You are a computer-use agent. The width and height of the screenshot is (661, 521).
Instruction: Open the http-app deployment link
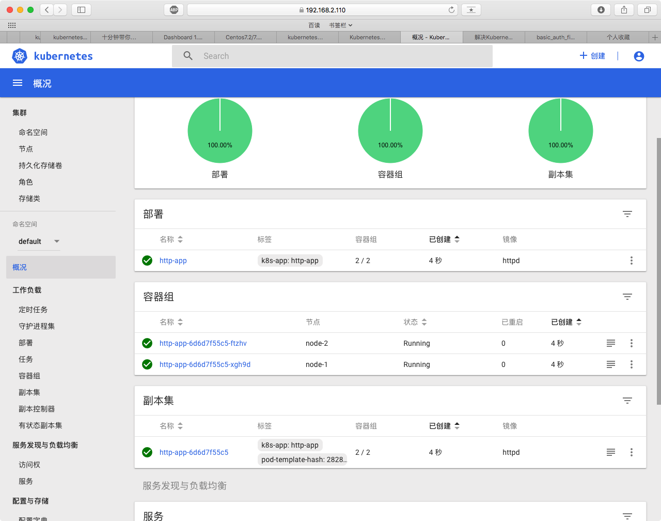173,260
